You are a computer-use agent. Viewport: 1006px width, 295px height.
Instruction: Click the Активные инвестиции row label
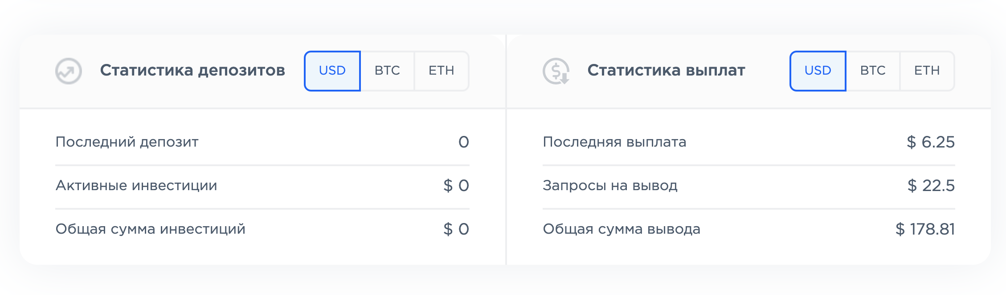(136, 185)
